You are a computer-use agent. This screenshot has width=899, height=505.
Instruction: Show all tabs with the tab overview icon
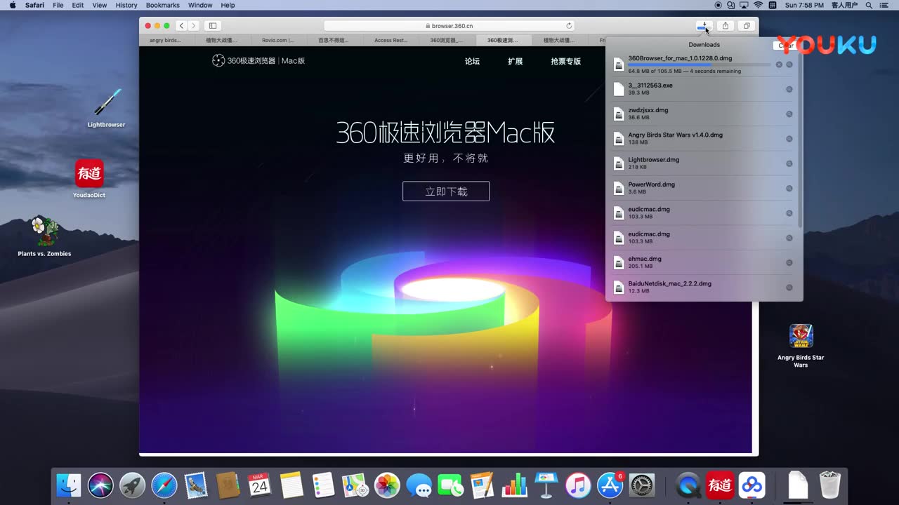coord(746,25)
